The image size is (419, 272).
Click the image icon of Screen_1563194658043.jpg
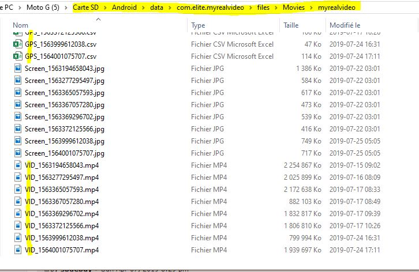click(x=19, y=69)
